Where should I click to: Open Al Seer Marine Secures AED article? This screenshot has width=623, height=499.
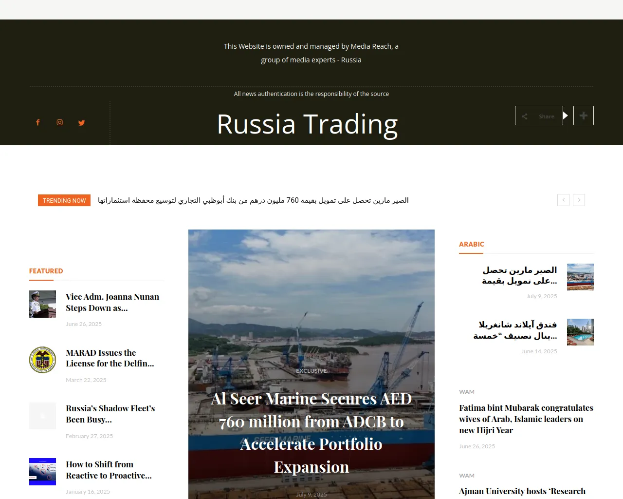[311, 432]
